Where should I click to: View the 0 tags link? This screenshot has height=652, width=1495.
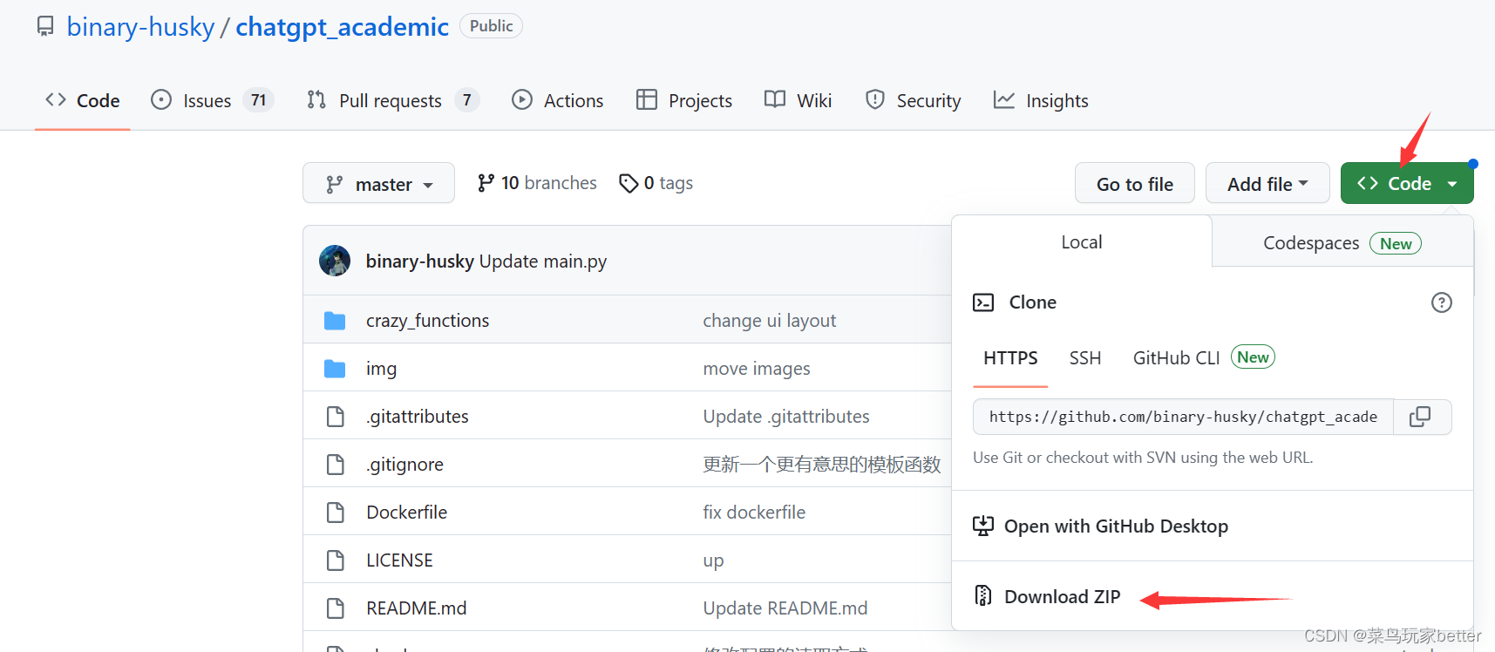click(656, 183)
